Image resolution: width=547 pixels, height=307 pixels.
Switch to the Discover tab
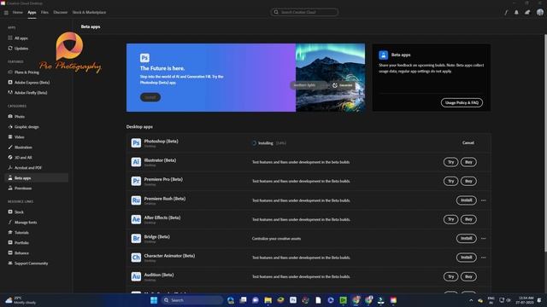(x=61, y=12)
